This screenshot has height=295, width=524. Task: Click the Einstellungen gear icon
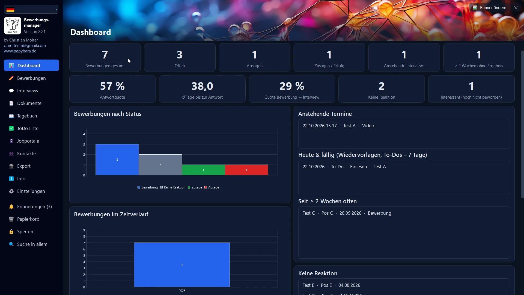[11, 191]
